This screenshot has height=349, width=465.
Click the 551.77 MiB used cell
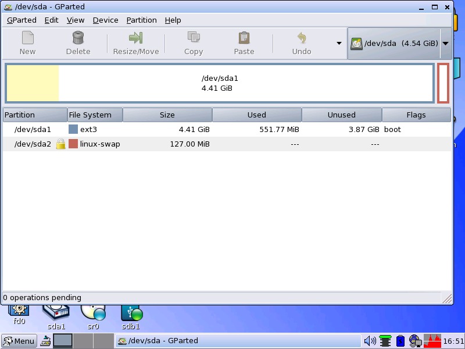click(x=279, y=129)
